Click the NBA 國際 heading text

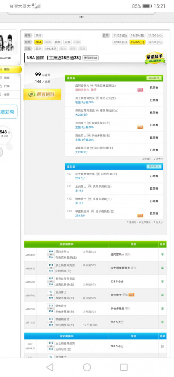[35, 58]
